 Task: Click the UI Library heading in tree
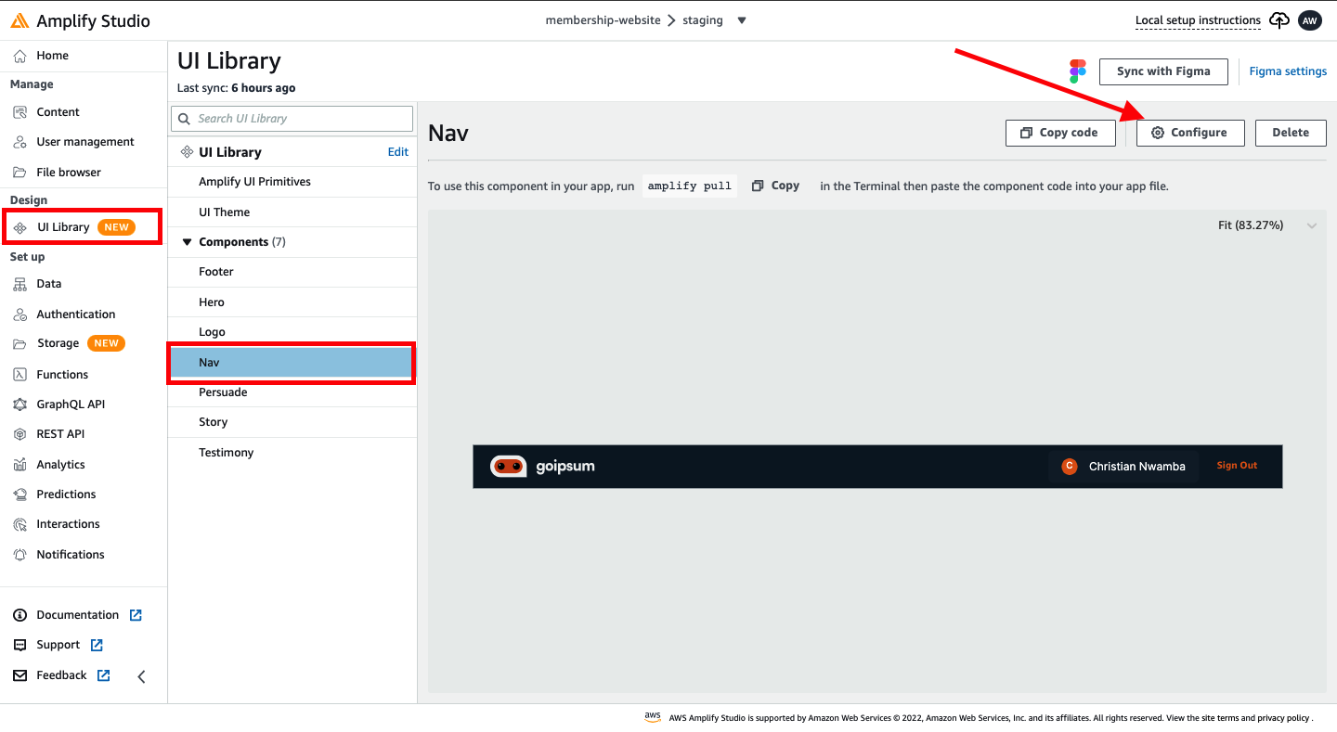230,152
